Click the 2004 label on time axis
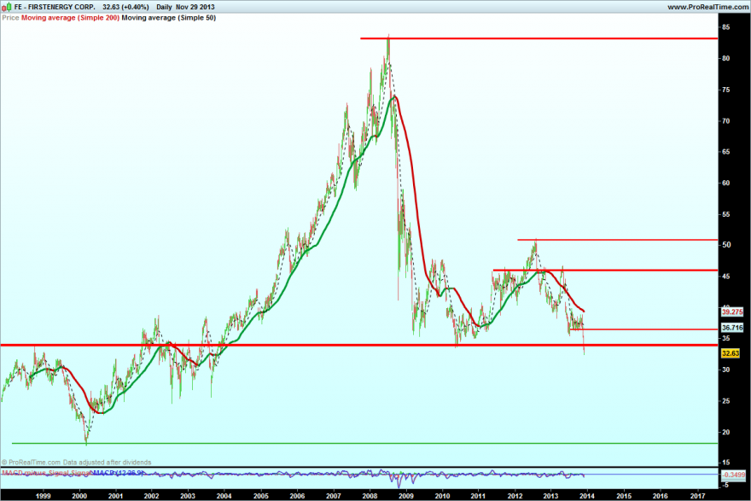This screenshot has height=501, width=751. [224, 496]
